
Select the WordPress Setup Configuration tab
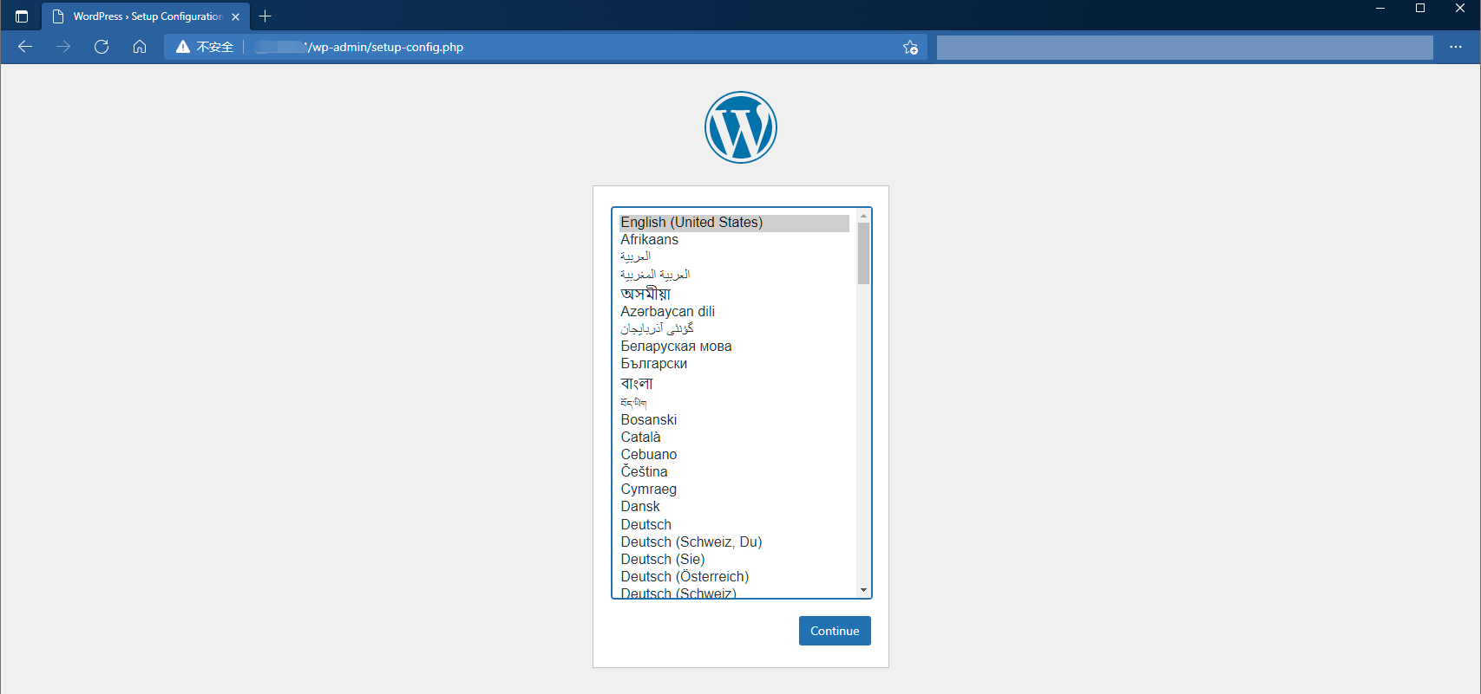[146, 16]
